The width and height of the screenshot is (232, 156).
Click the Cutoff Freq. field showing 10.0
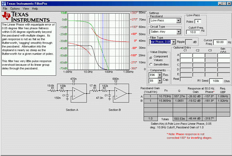pyautogui.click(x=193, y=32)
